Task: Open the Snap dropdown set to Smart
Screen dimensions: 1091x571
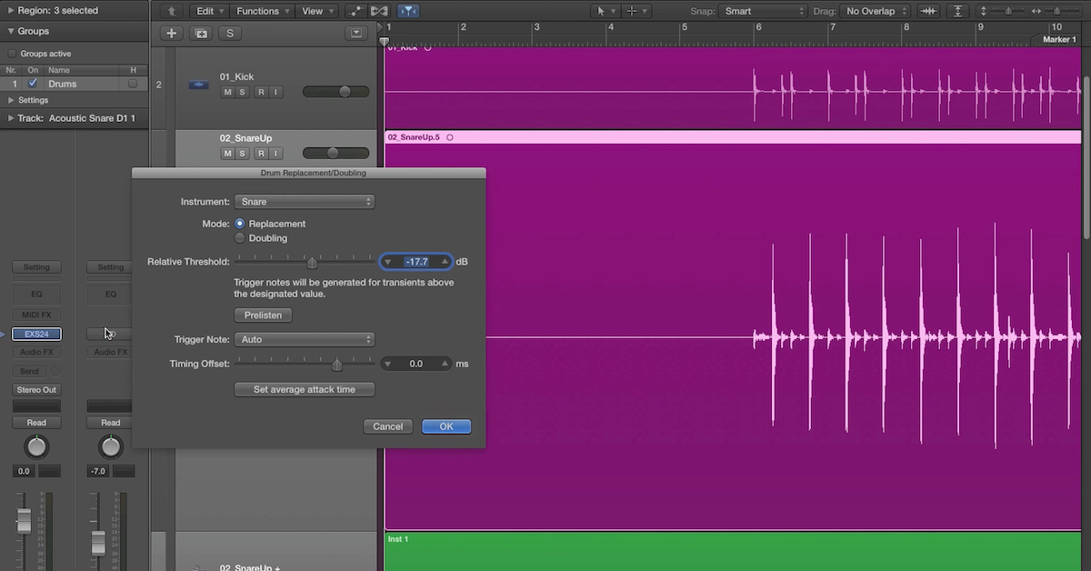Action: (x=762, y=11)
